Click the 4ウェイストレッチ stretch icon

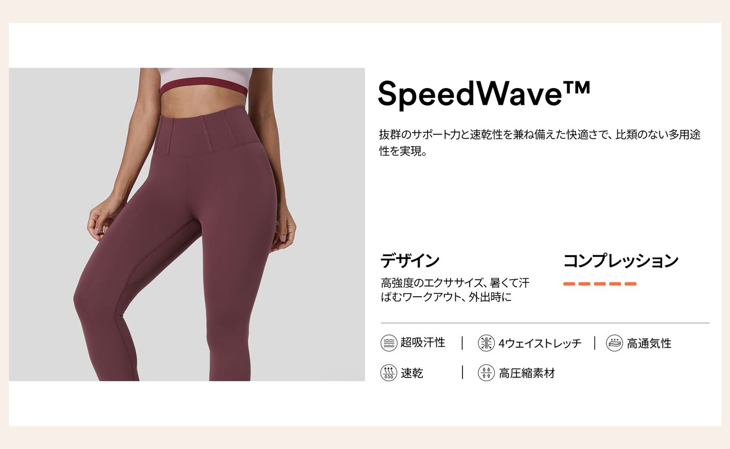pyautogui.click(x=486, y=343)
